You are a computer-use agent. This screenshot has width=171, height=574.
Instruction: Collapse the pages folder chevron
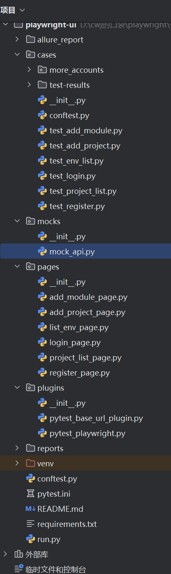point(17,267)
